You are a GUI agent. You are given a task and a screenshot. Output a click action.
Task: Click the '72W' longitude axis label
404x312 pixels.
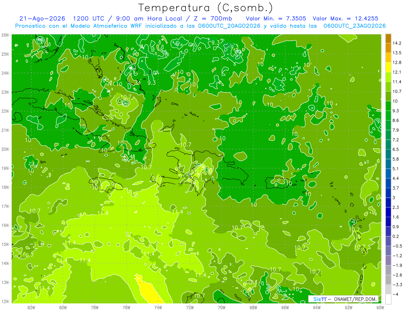coord(190,307)
